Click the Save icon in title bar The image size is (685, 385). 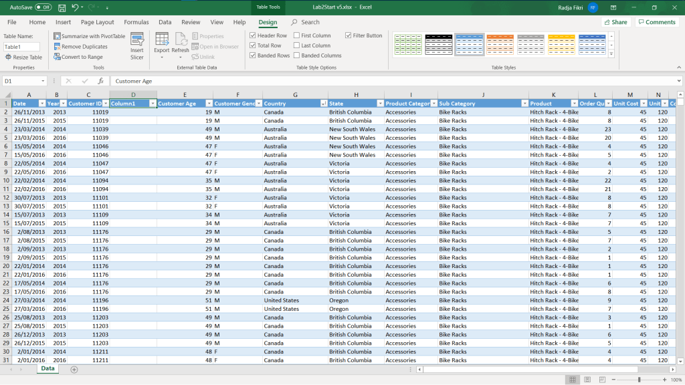(62, 7)
